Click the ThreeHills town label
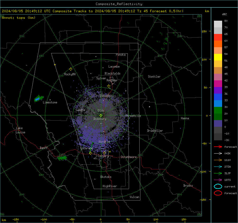Screen dimensions: 238x223 [x=133, y=116]
